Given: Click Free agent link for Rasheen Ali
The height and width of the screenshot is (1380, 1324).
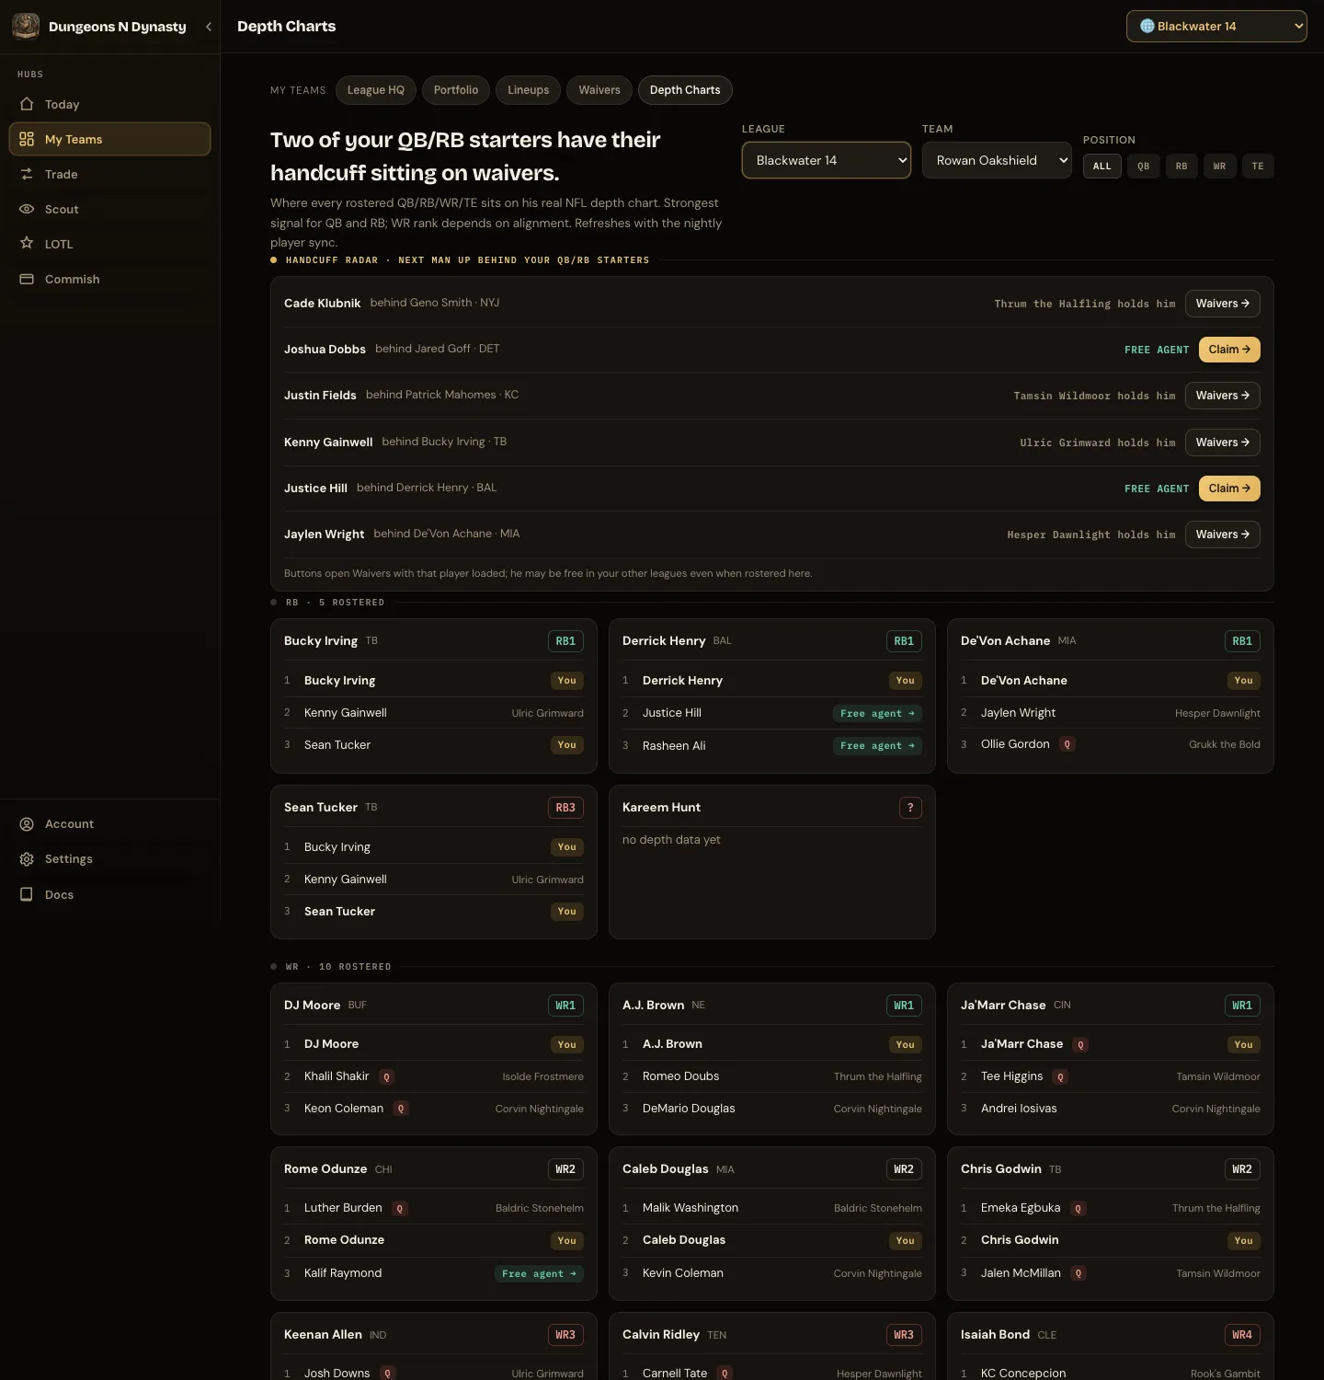Looking at the screenshot, I should point(877,746).
